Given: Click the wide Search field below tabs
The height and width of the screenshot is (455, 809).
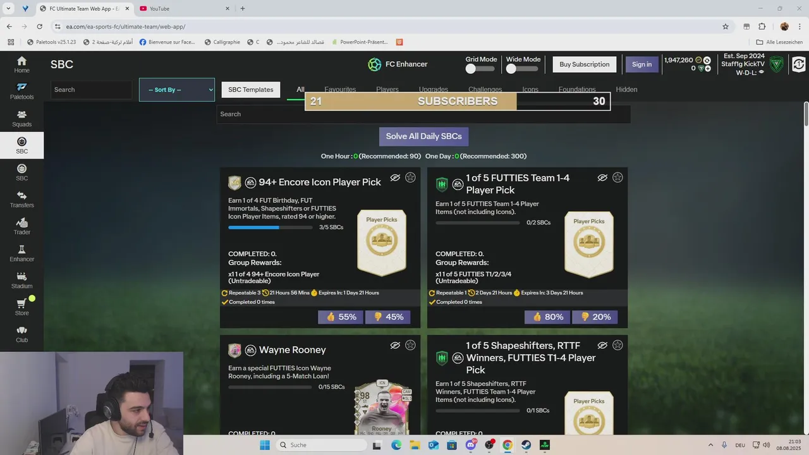Looking at the screenshot, I should 423,114.
